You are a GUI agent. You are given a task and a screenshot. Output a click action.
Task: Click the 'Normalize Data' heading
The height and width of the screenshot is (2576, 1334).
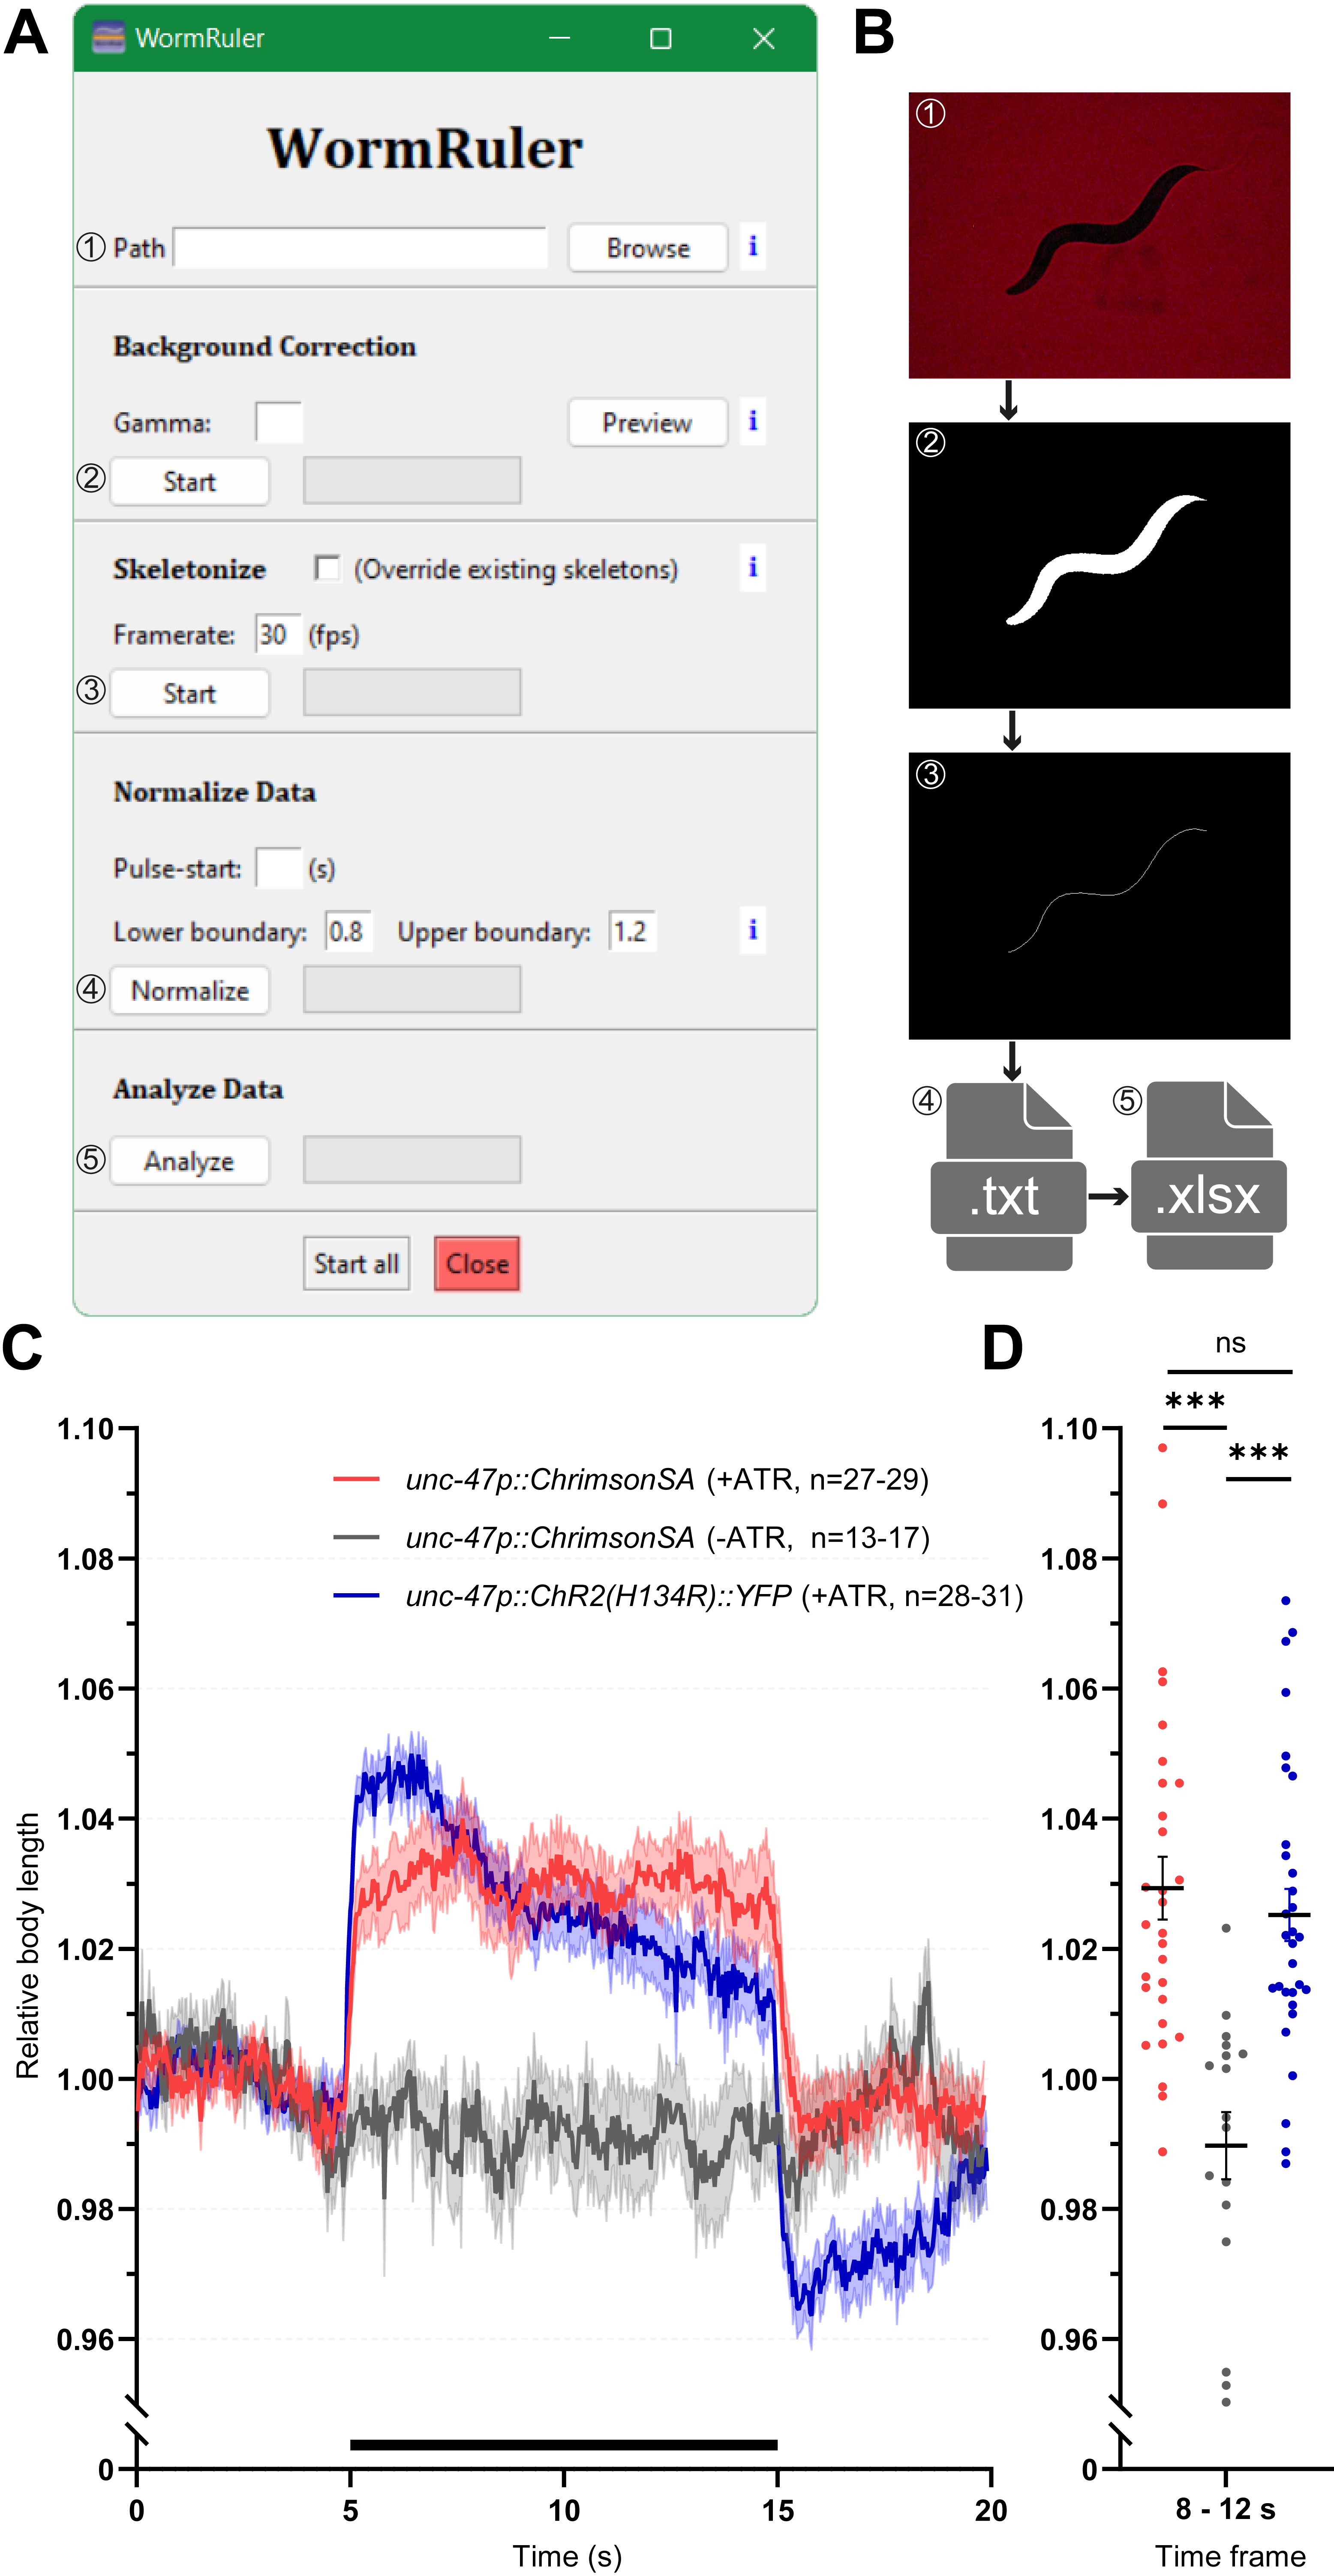point(215,792)
